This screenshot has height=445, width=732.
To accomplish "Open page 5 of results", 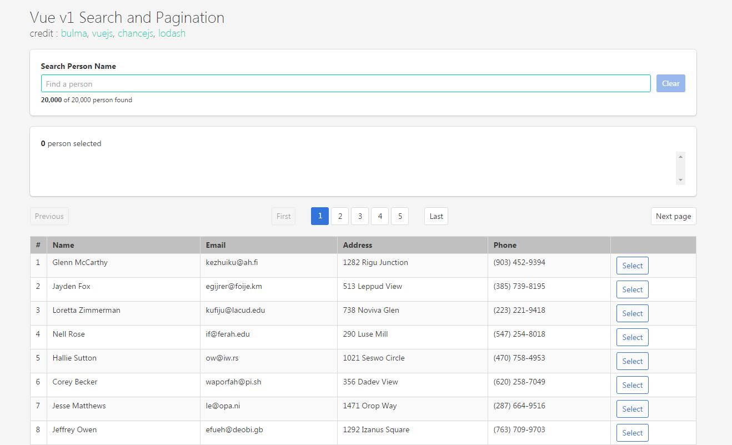I will pos(400,216).
